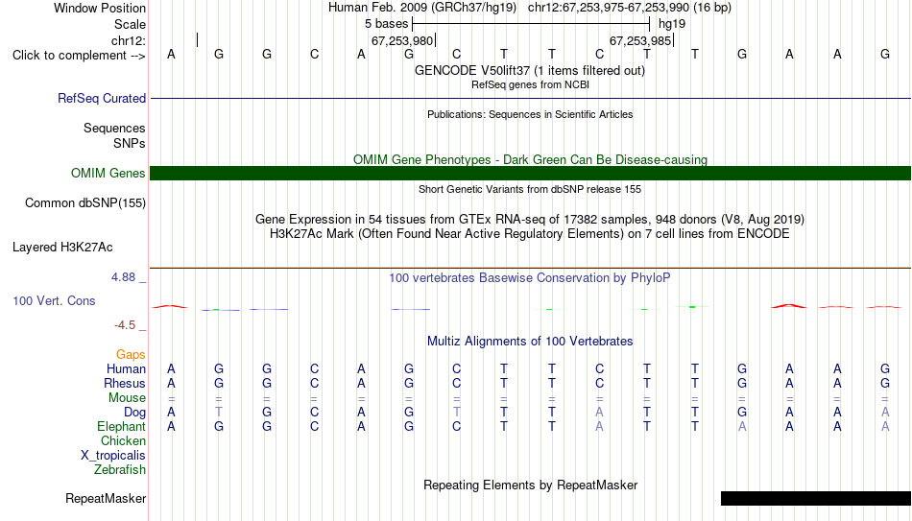
Task: Click the GTEx Gene Expression track title
Action: [x=530, y=219]
